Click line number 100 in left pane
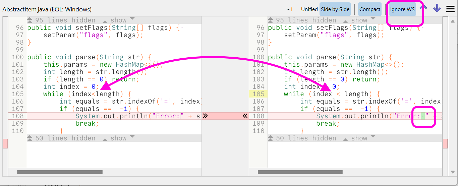This screenshot has height=186, width=458. coord(17,57)
